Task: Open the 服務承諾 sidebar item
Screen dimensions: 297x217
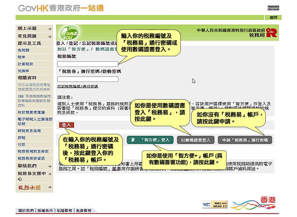Action: (x=34, y=188)
